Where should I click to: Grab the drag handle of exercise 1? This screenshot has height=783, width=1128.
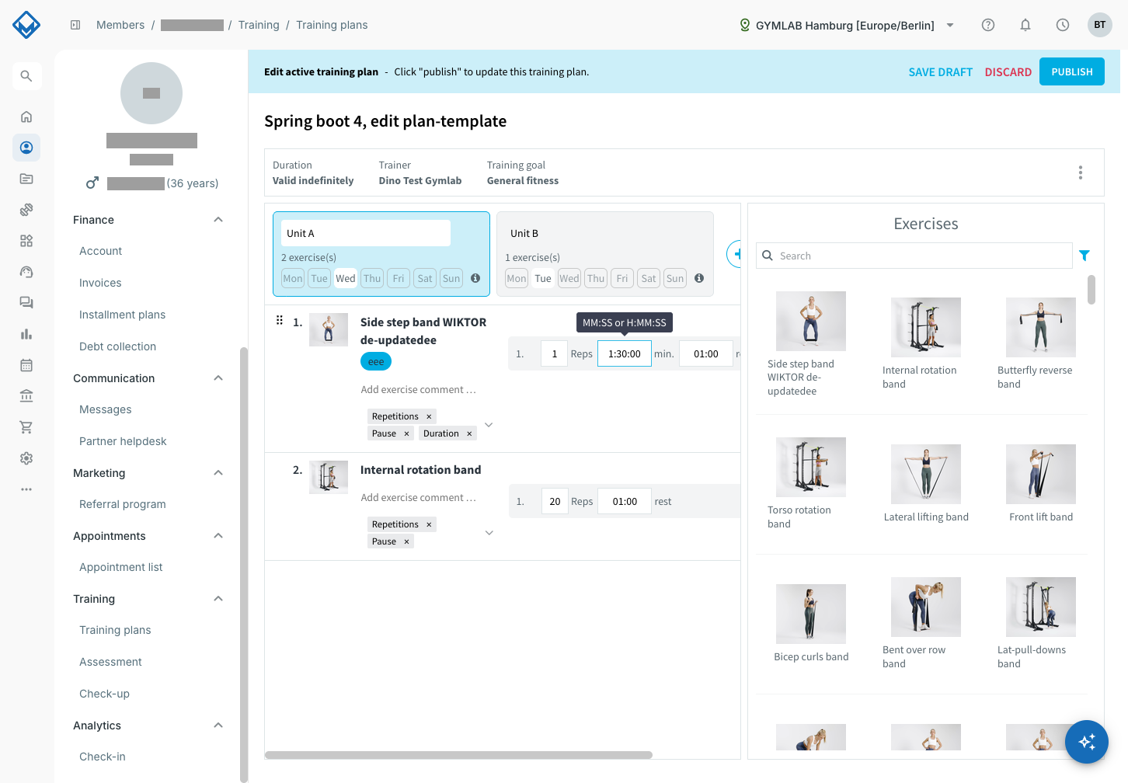[x=280, y=320]
